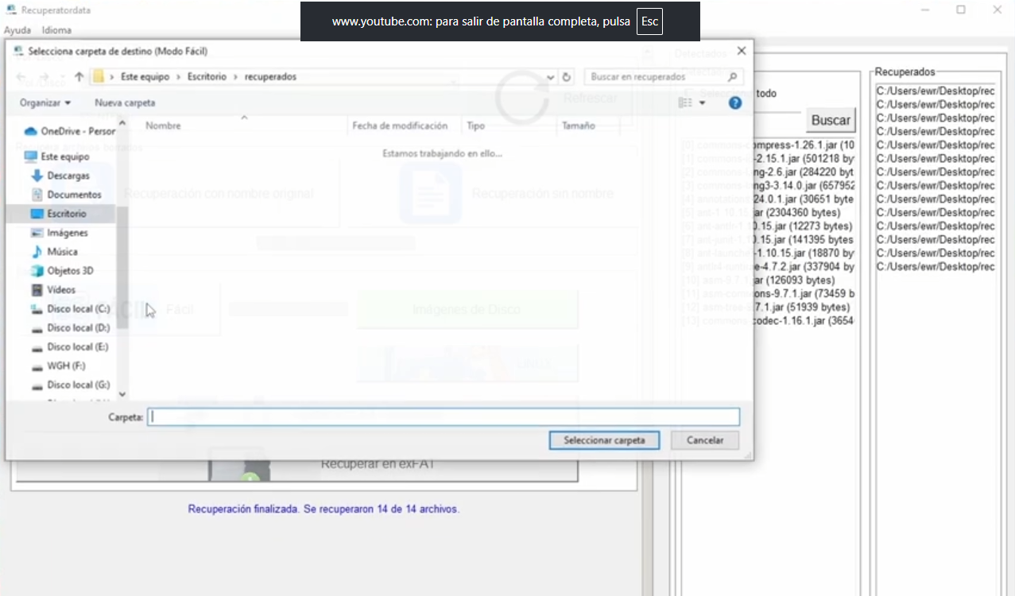
Task: Click the up-one-level arrow in navigation bar
Action: (x=79, y=77)
